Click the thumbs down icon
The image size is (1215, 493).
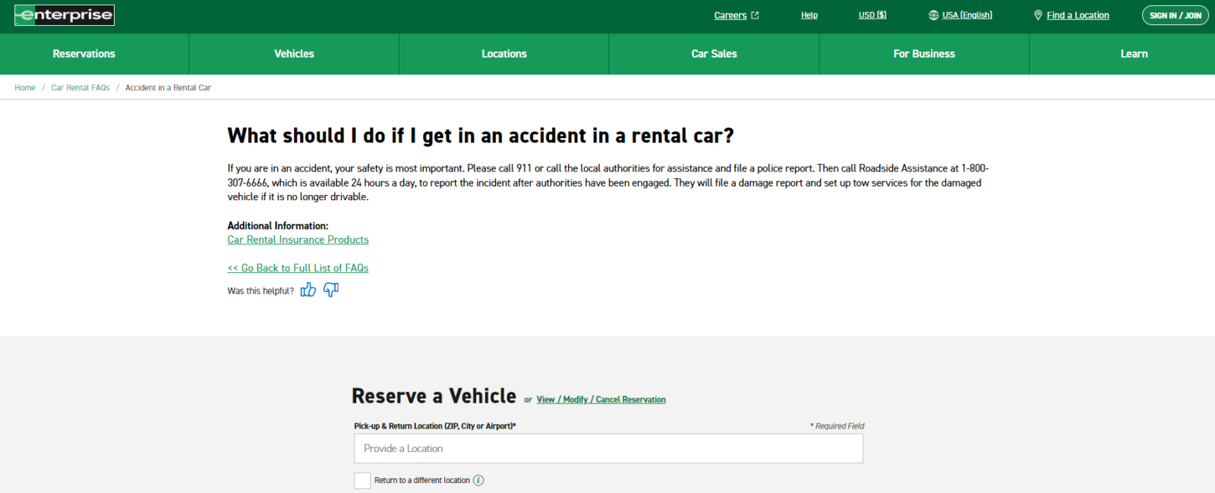point(331,290)
